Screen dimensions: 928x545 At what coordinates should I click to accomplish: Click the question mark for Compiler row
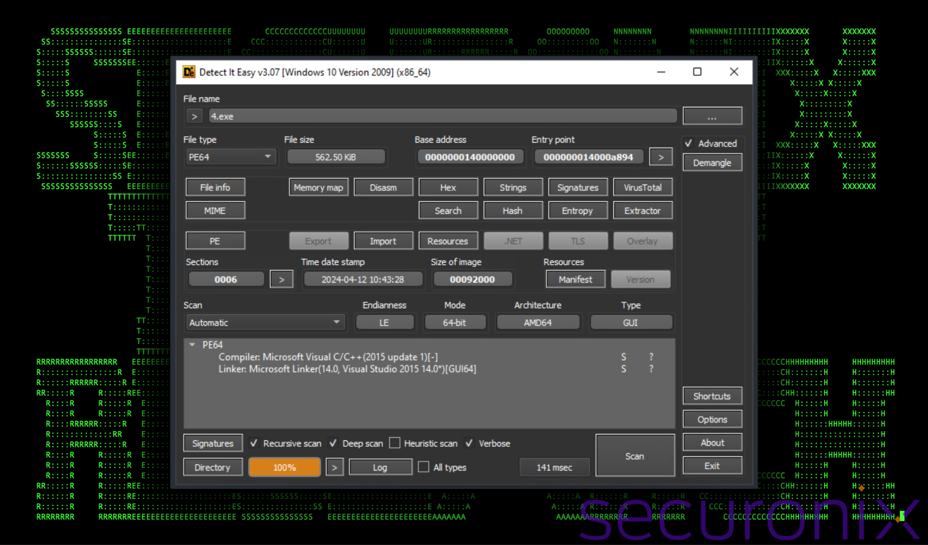[x=651, y=357]
